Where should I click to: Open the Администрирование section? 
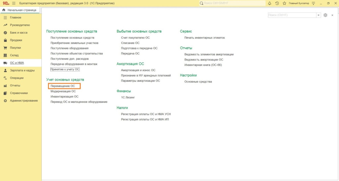24,101
